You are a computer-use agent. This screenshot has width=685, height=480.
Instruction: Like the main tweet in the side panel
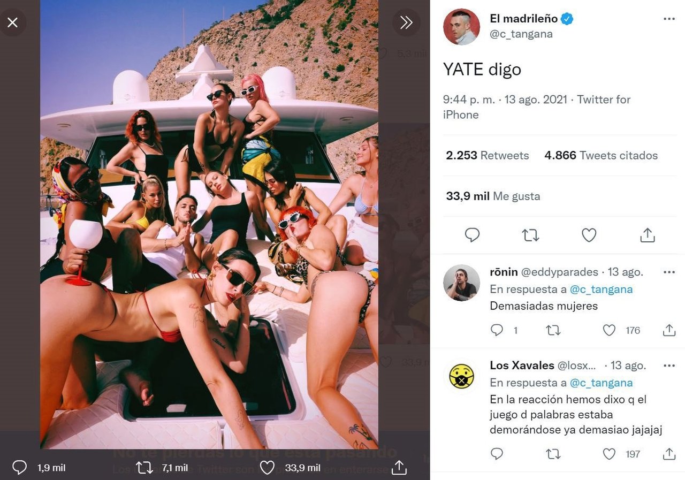[x=589, y=235]
